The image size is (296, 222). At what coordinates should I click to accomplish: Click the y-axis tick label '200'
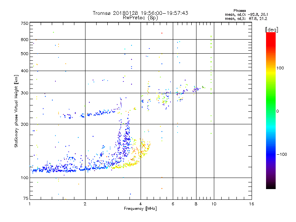(24, 124)
